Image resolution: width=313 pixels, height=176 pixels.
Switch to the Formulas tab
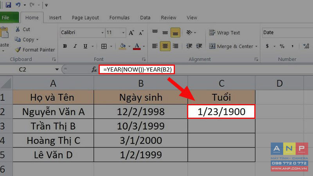point(119,18)
